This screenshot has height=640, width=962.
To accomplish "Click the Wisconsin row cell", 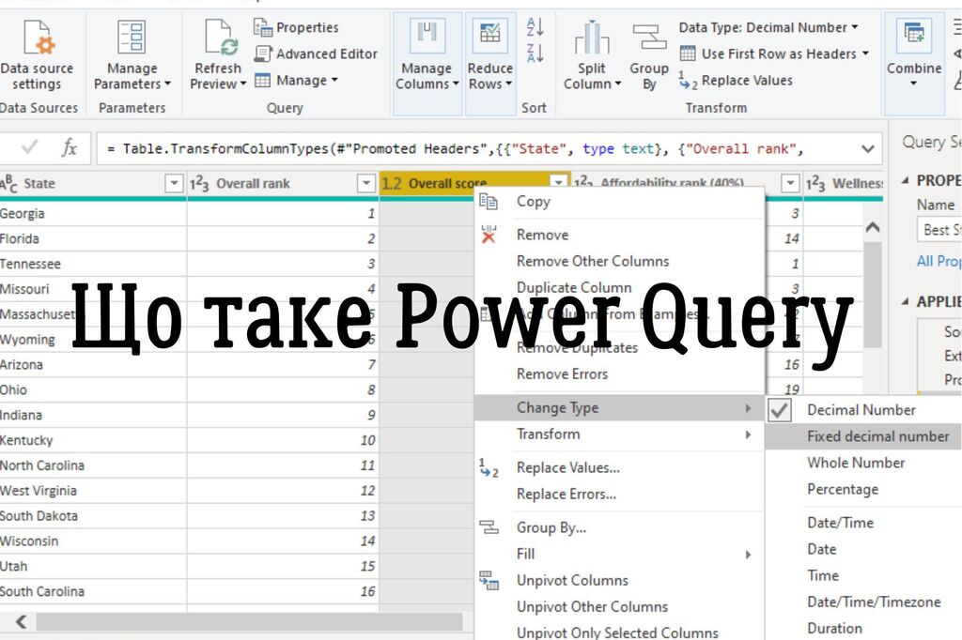I will click(93, 541).
